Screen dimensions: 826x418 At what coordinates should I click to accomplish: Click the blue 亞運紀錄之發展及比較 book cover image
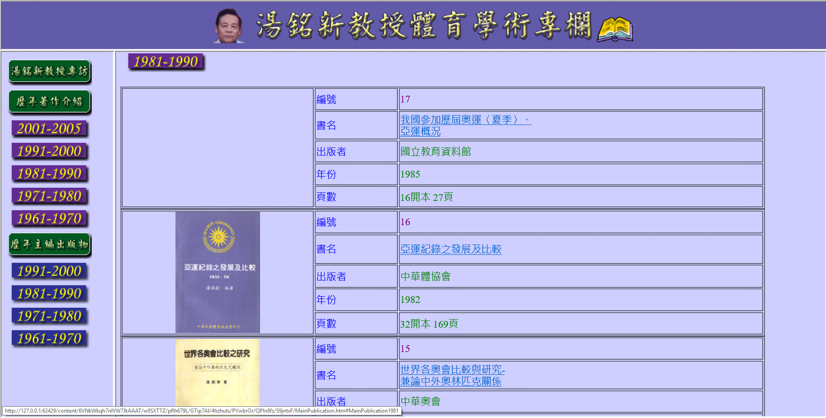tap(218, 272)
